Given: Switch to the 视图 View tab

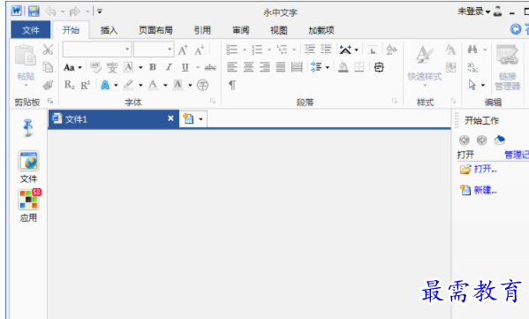Looking at the screenshot, I should click(279, 30).
